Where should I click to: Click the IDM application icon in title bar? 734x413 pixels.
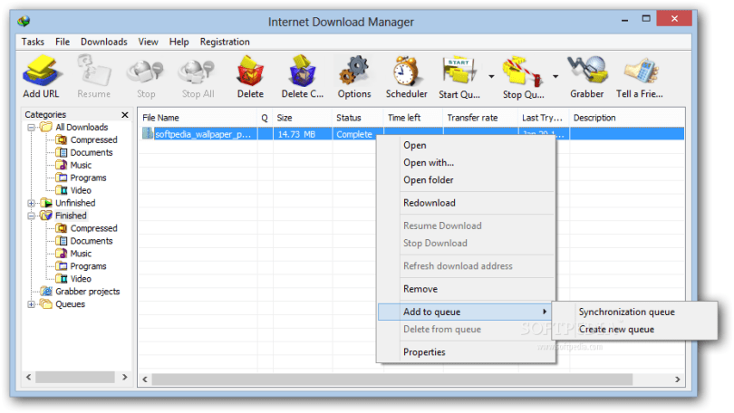[x=24, y=21]
